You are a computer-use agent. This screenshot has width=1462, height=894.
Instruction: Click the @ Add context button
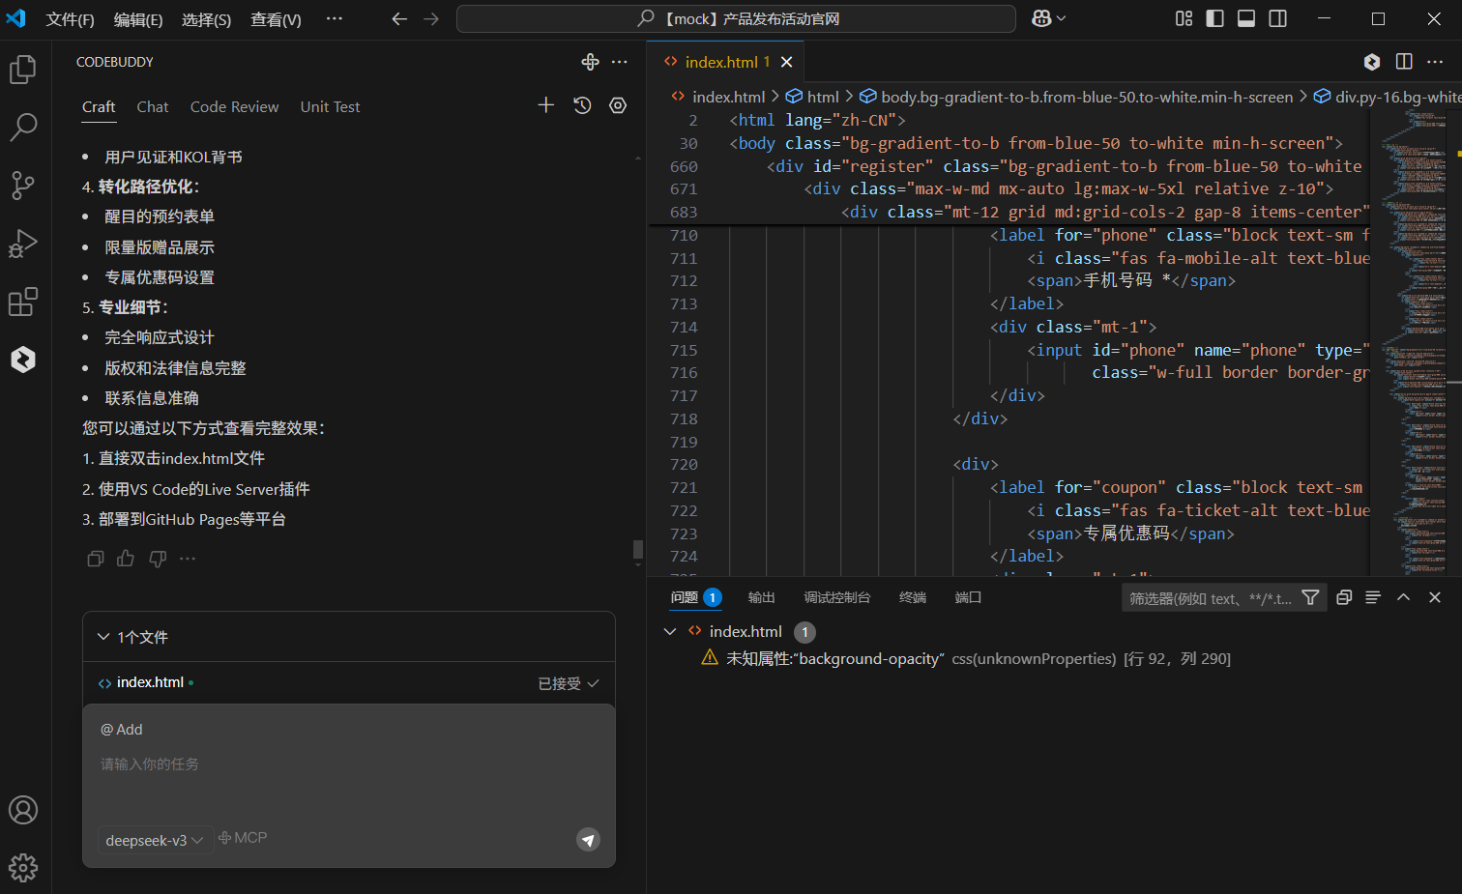[122, 730]
